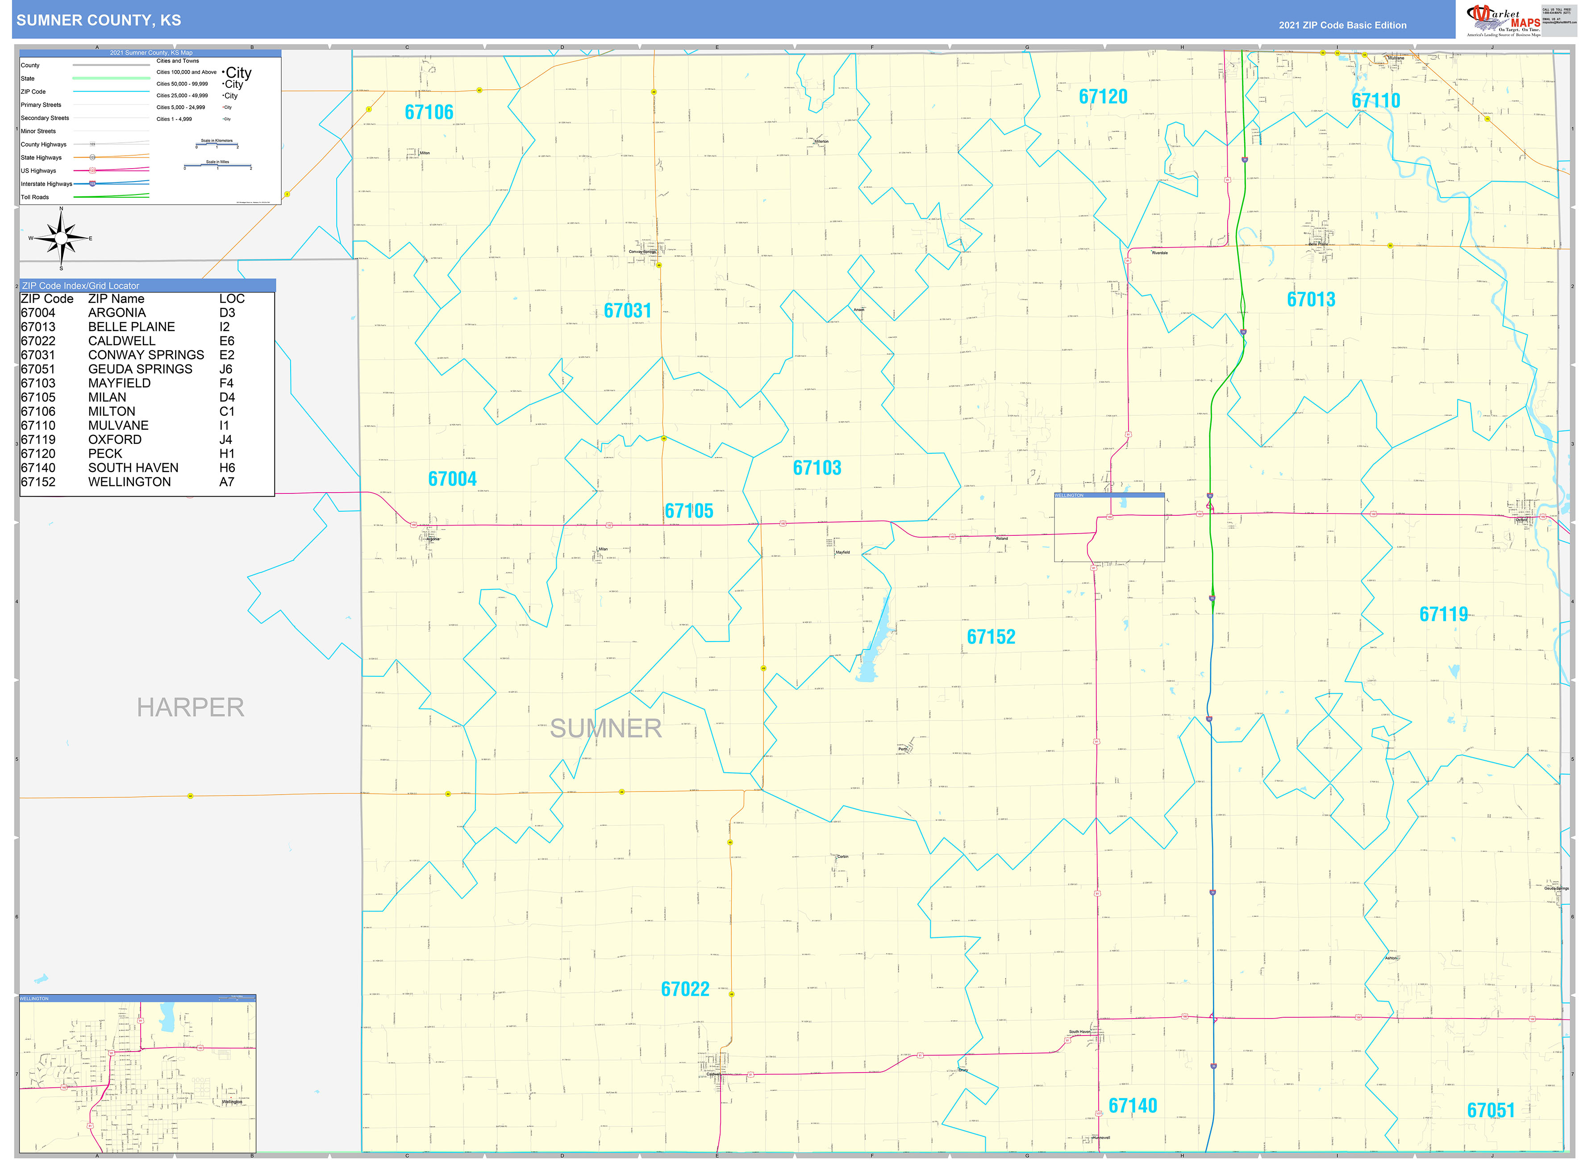Image resolution: width=1583 pixels, height=1160 pixels.
Task: Click the County Highways legend label
Action: coord(44,145)
